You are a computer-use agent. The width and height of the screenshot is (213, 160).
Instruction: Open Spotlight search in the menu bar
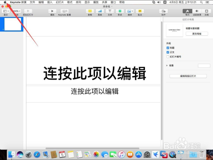201,2
